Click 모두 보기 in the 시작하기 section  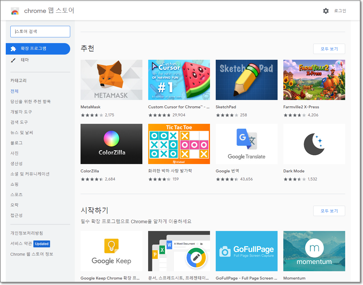[x=329, y=211]
